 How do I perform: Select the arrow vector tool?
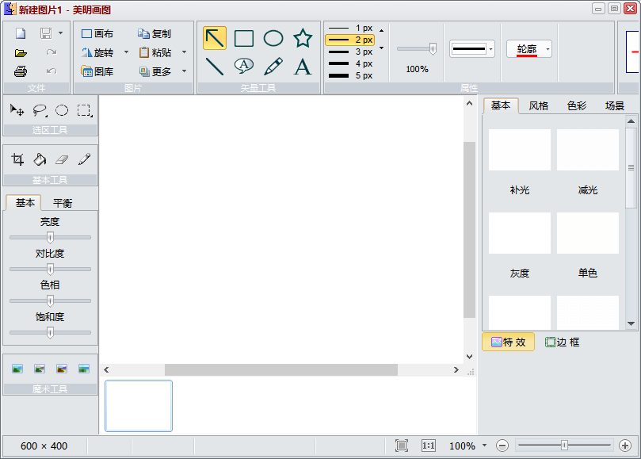coord(215,38)
